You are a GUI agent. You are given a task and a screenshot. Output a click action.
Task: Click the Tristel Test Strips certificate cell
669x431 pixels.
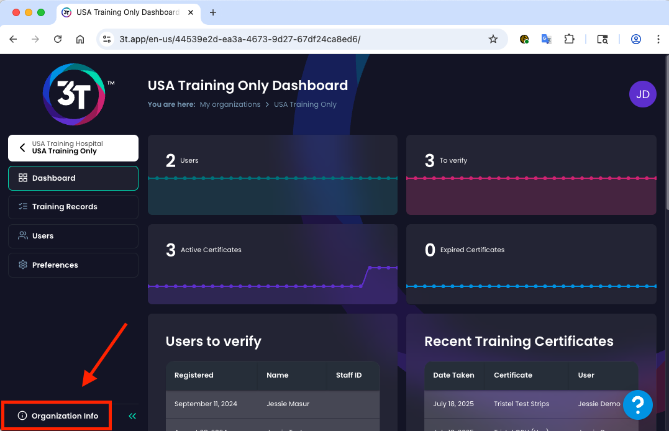click(x=521, y=404)
